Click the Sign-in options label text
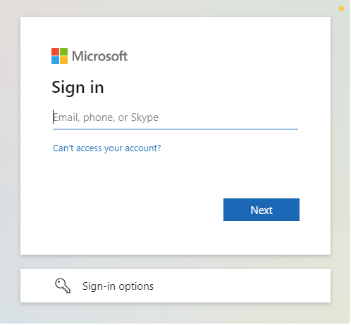The width and height of the screenshot is (351, 325). tap(118, 286)
